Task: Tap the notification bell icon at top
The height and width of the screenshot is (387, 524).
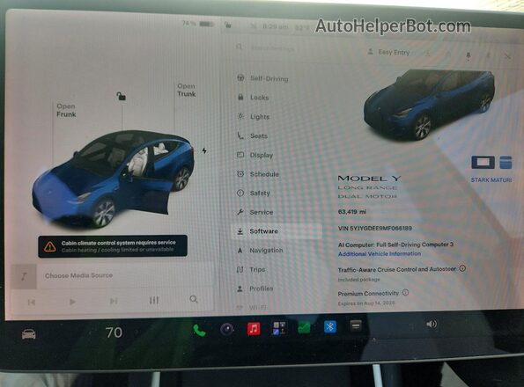Action: point(468,56)
